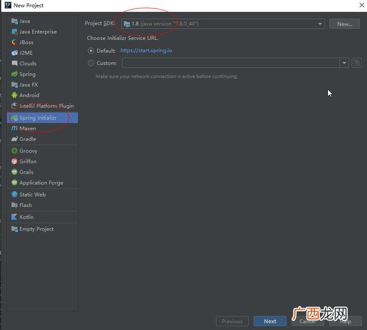Click the Spring Initializr icon
Screen dimensions: 367x330
pos(14,118)
